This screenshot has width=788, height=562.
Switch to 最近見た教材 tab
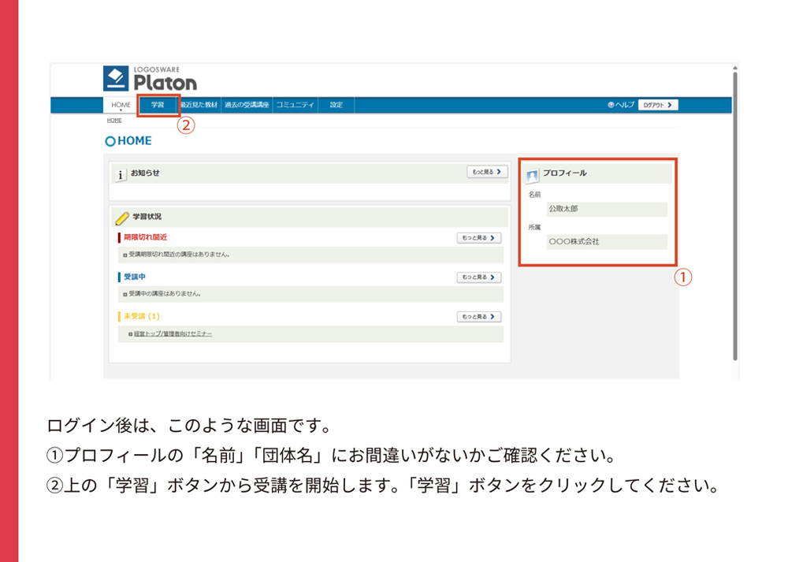click(199, 105)
